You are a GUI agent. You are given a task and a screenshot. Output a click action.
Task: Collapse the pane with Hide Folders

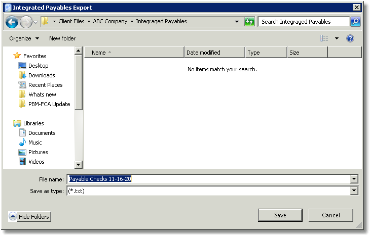coord(29,216)
